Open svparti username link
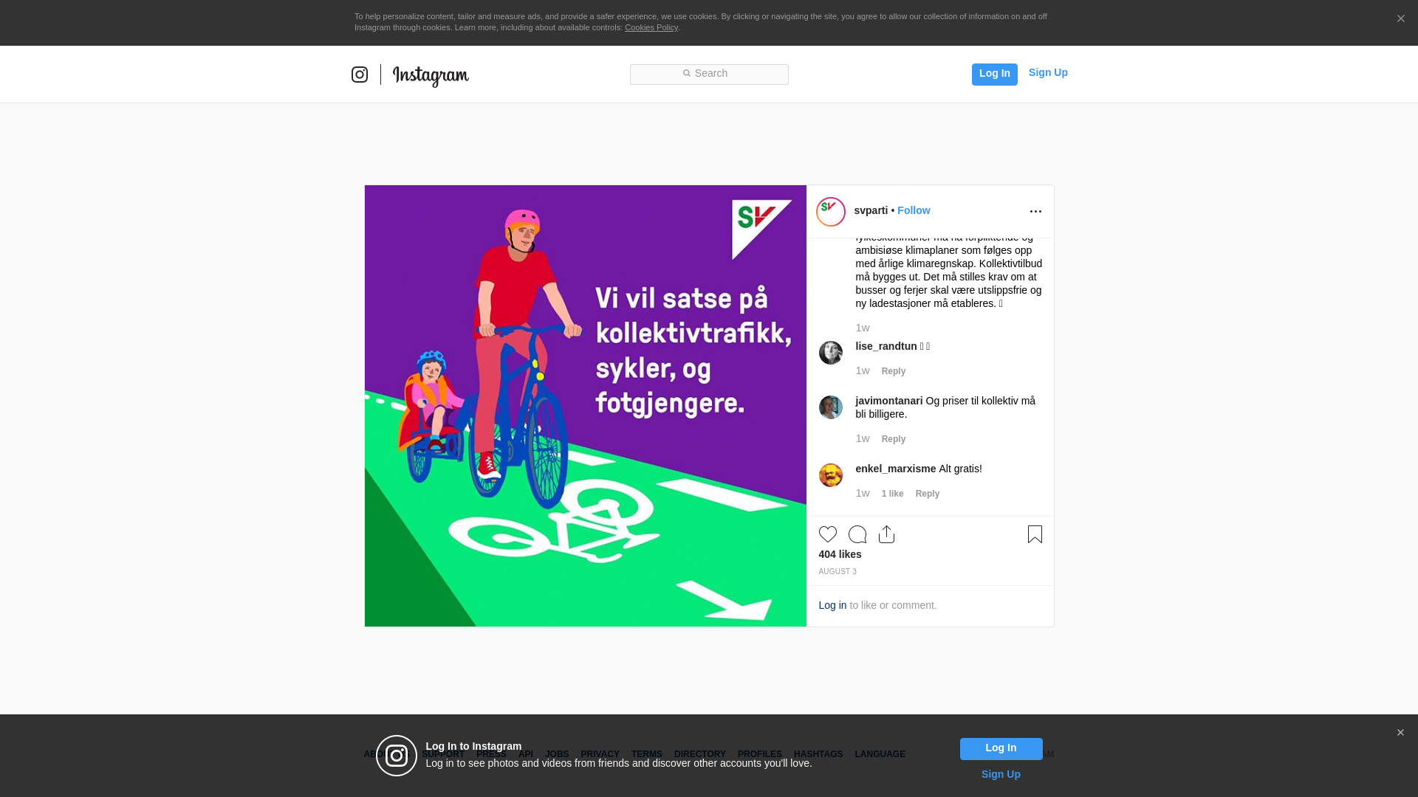Screen dimensions: 1418x797 tap(871, 210)
